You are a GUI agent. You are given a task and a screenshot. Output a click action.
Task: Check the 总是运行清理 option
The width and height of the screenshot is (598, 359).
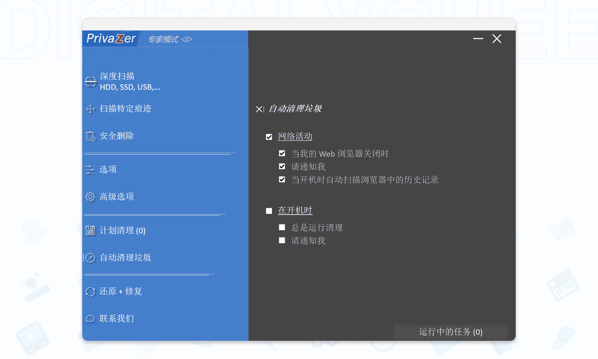[282, 227]
